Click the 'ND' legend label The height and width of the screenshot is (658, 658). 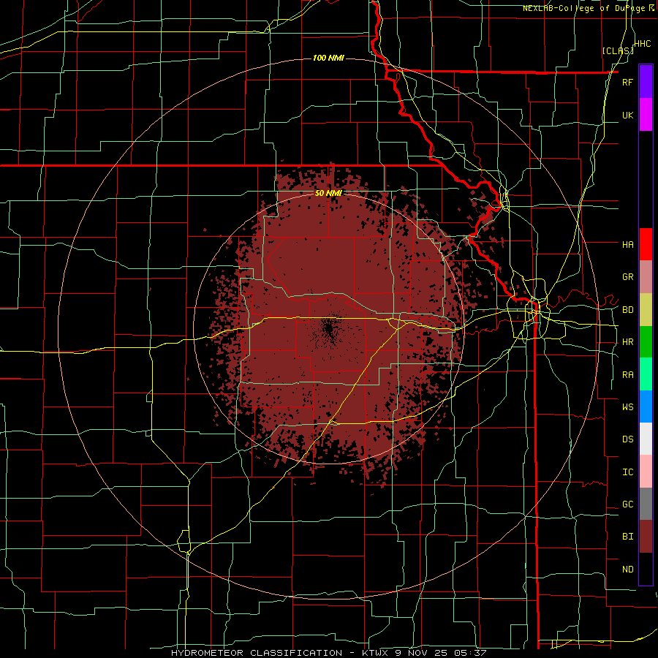[x=628, y=570]
